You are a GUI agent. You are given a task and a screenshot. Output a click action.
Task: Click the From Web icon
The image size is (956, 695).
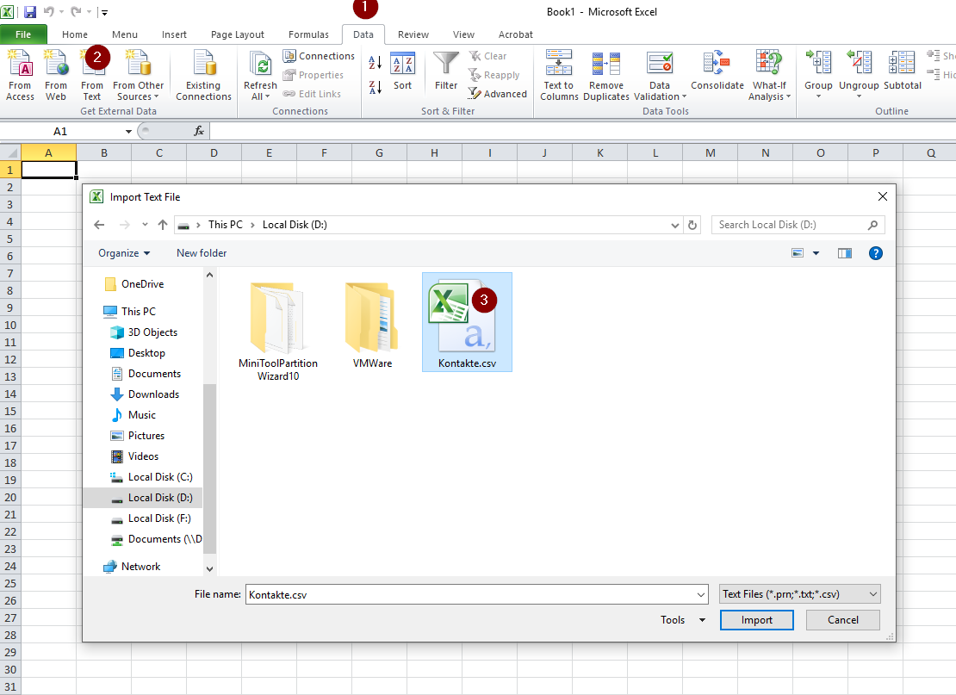[x=55, y=75]
